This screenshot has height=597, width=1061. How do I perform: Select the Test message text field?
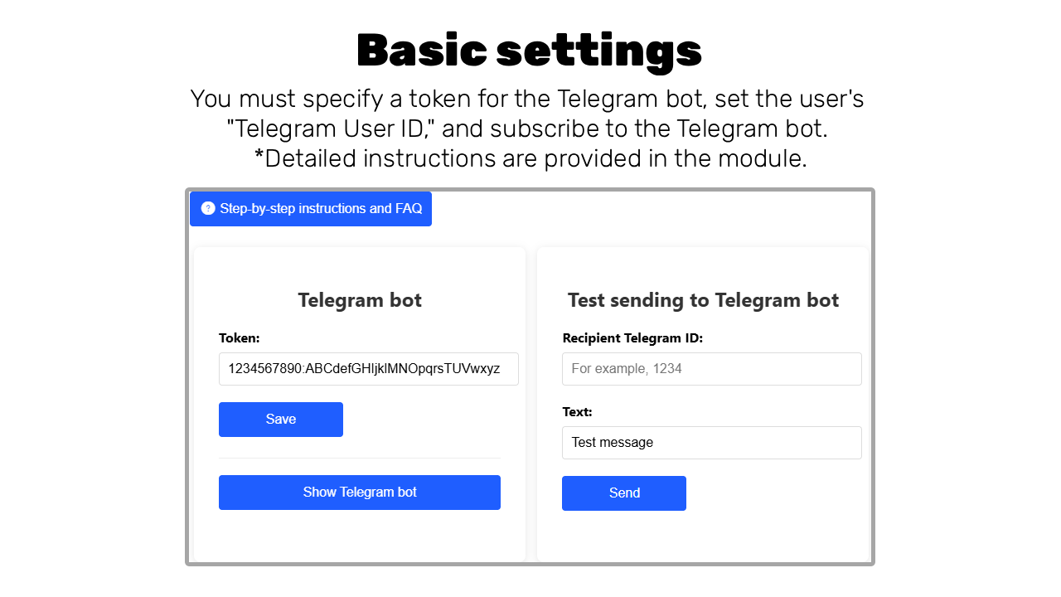point(711,443)
